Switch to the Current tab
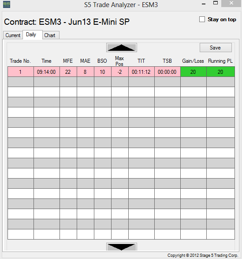The height and width of the screenshot is (259, 242). (13, 35)
